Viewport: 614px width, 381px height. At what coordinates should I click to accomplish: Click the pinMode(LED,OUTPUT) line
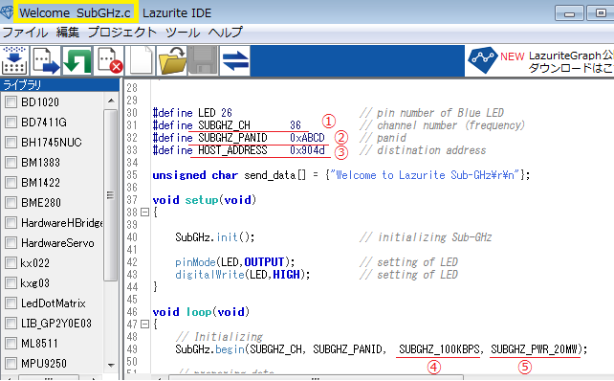pyautogui.click(x=235, y=262)
